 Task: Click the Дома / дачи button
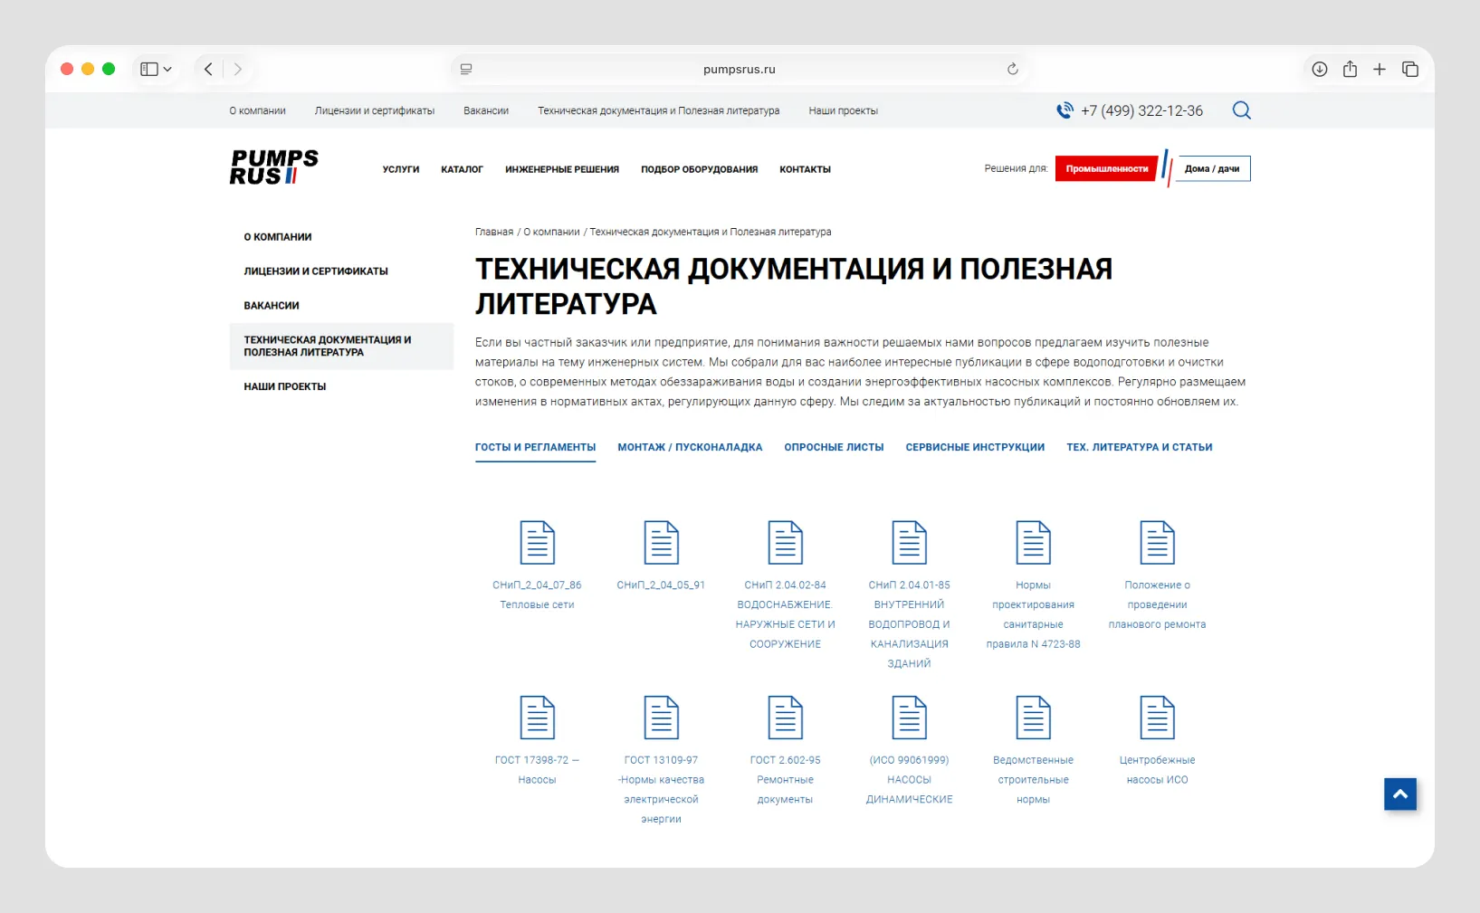[1212, 168]
